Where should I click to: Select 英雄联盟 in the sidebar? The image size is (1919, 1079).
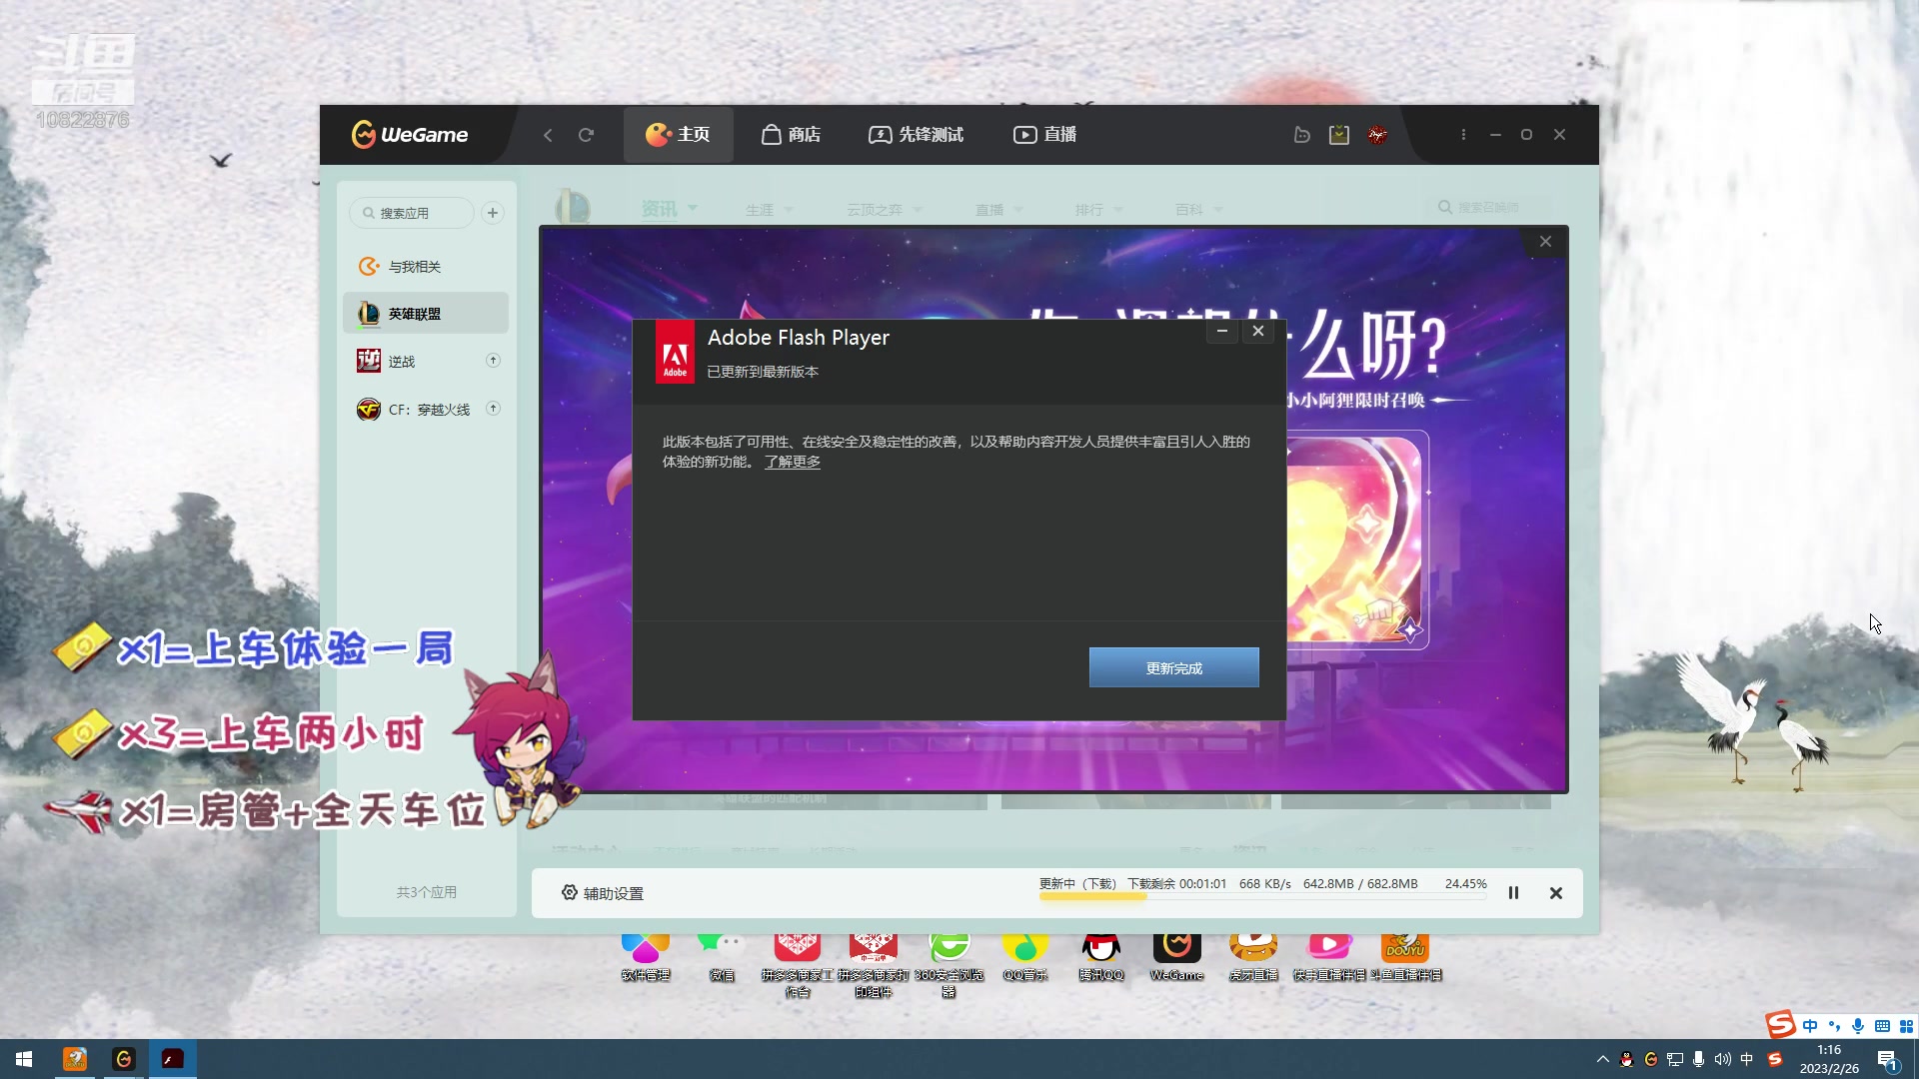426,314
